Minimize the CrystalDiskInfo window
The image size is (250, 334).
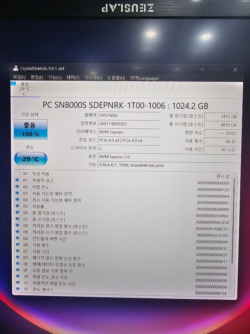point(202,69)
